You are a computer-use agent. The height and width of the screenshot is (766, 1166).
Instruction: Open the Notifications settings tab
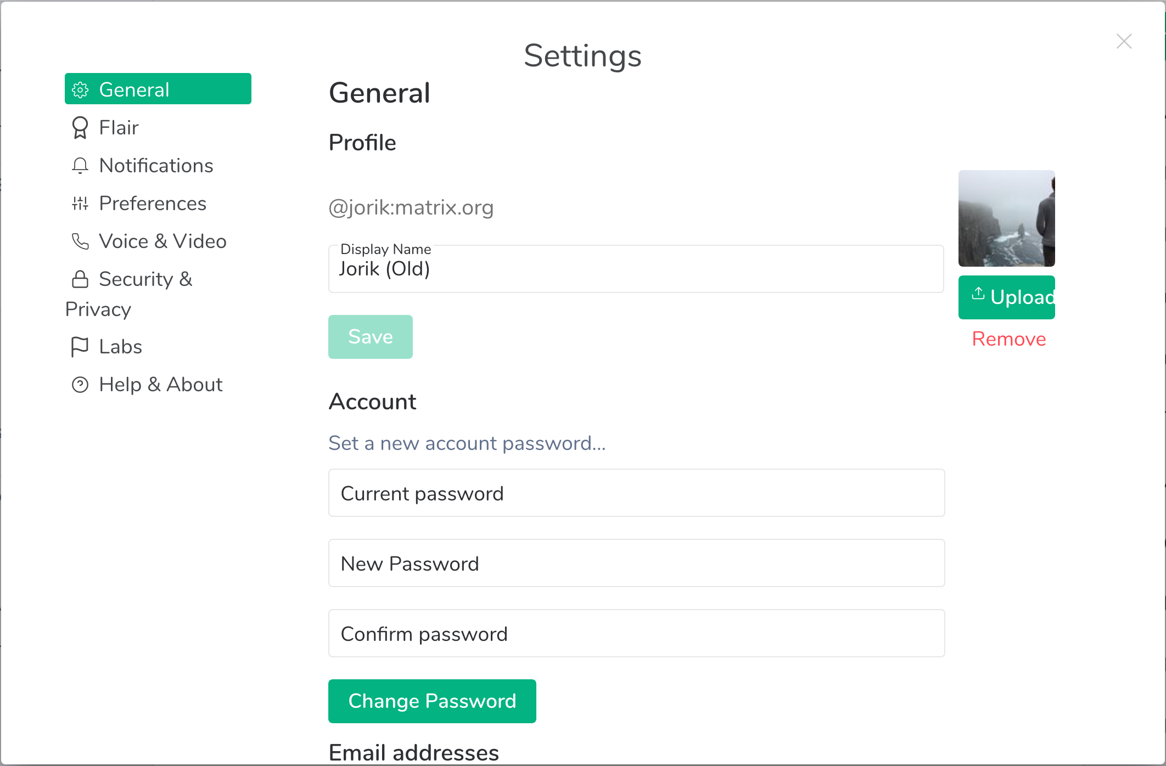tap(156, 166)
